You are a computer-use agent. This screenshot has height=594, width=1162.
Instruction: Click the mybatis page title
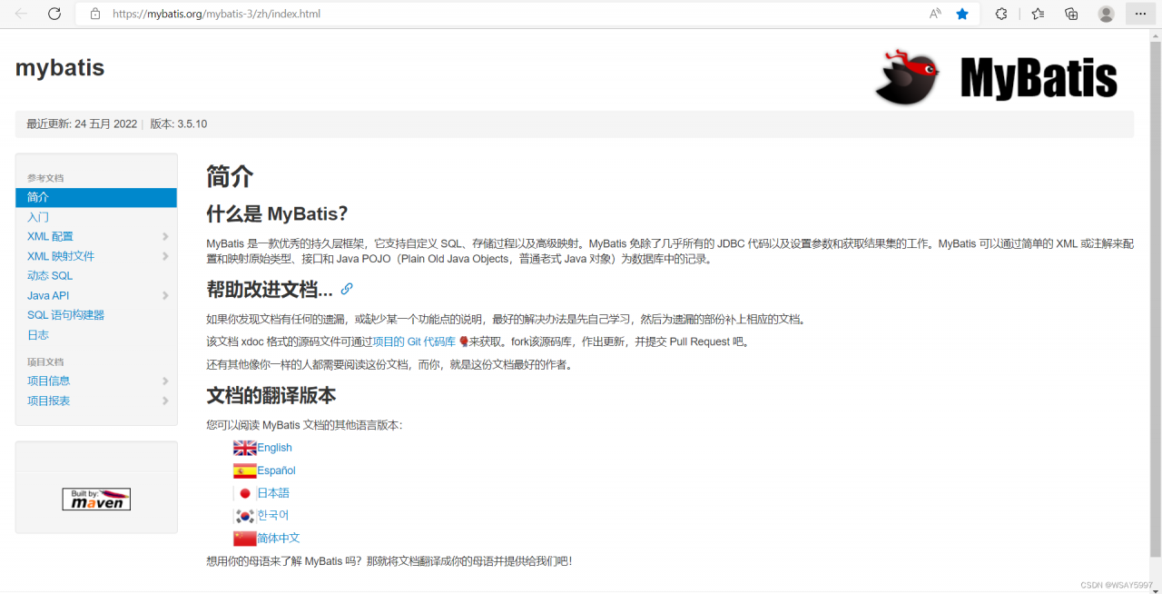(x=60, y=68)
